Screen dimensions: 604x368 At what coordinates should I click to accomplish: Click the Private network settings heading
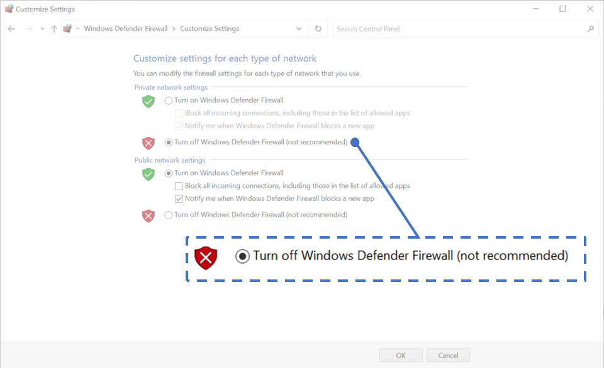pyautogui.click(x=171, y=87)
